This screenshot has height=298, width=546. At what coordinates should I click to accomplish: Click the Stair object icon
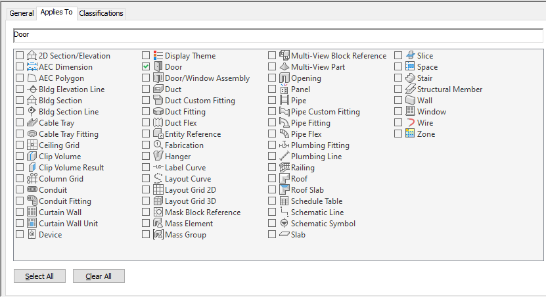click(410, 78)
